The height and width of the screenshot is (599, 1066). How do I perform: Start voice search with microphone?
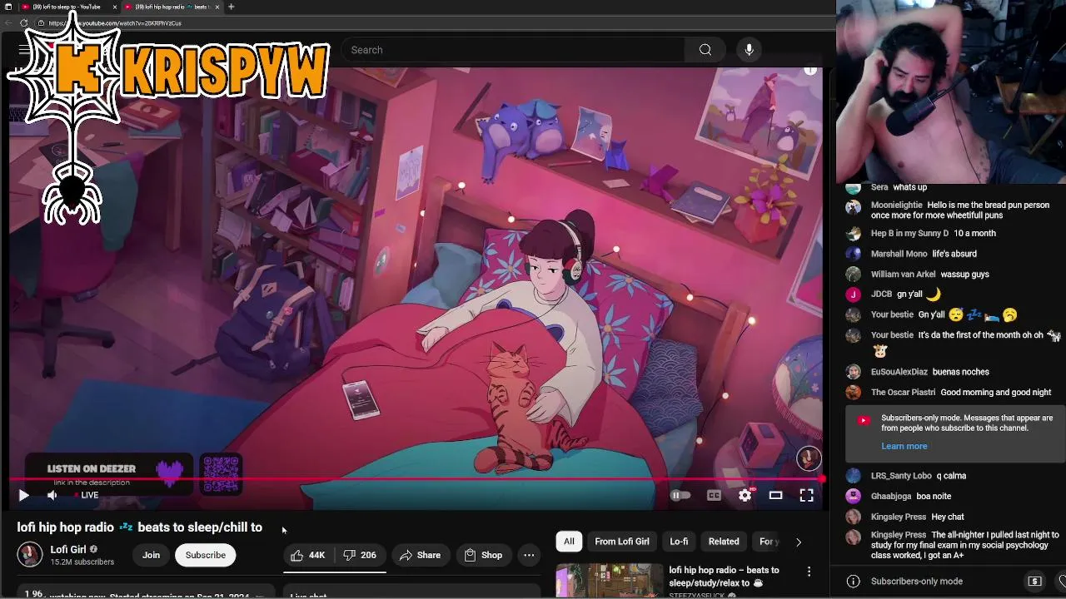click(x=749, y=50)
